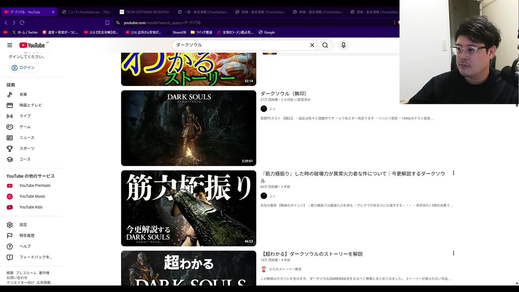Open お問い合わせ footer link
The image size is (519, 292).
click(17, 278)
